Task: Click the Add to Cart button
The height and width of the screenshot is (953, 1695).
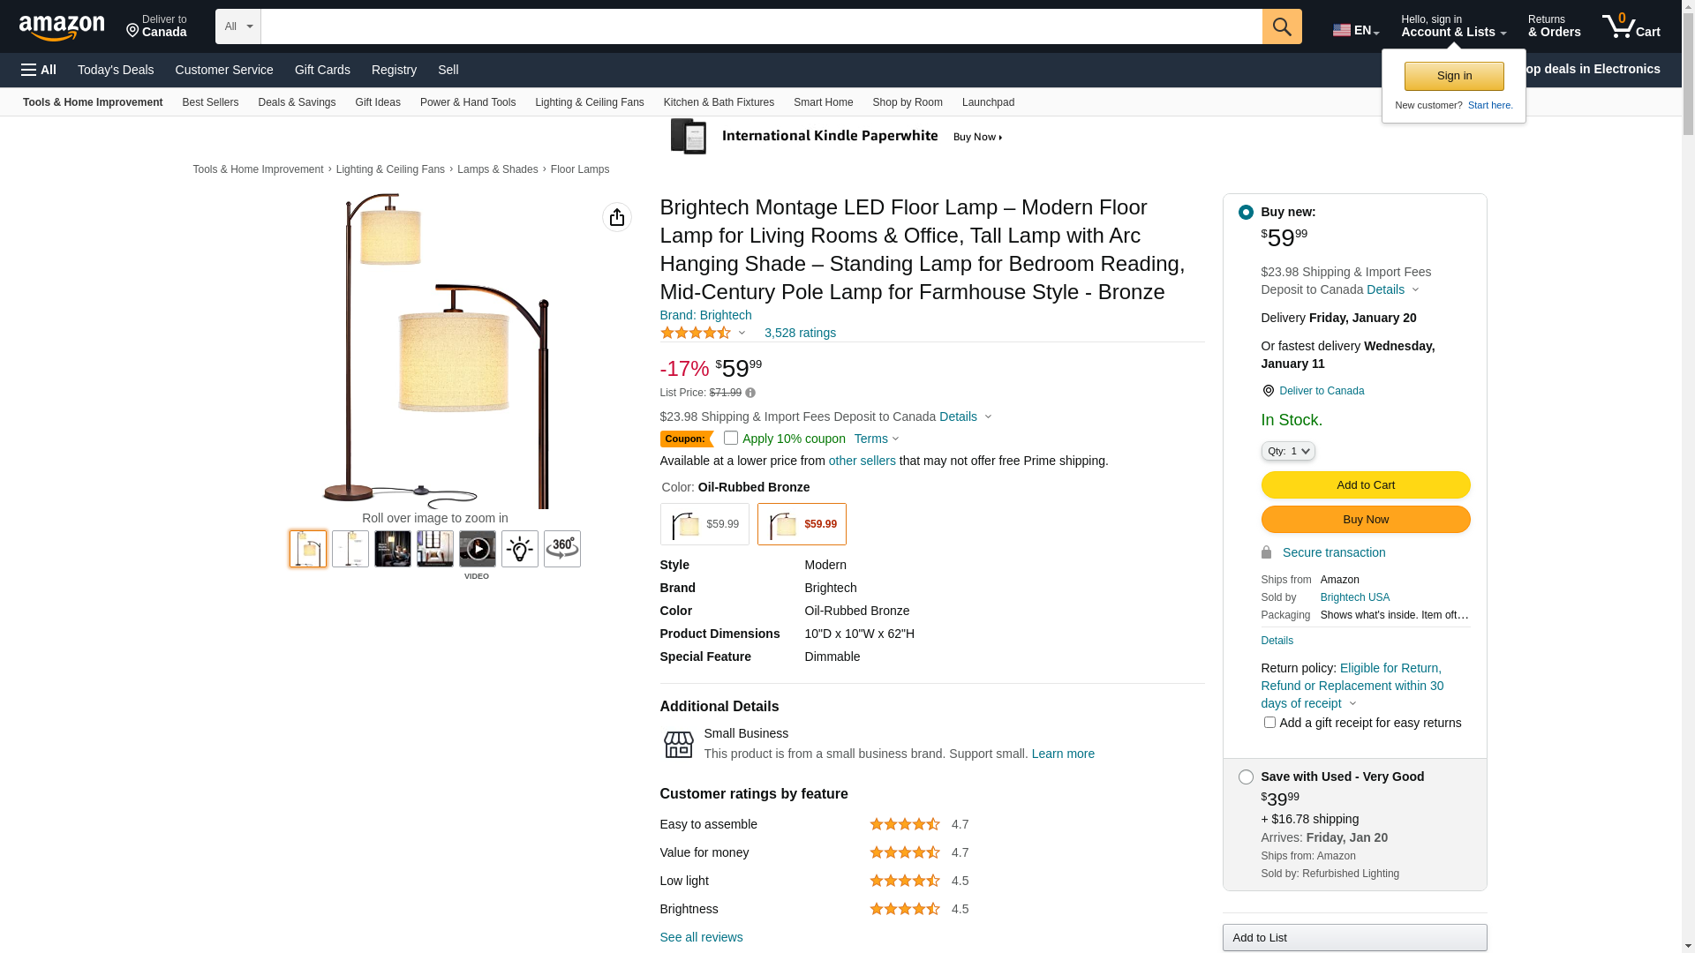Action: coord(1365,485)
